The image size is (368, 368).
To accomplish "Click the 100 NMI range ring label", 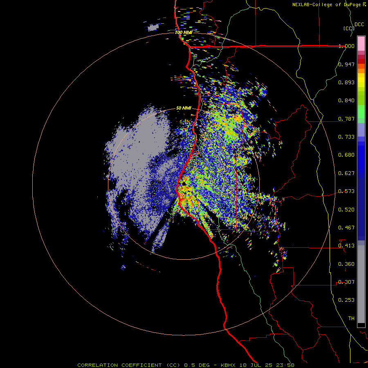I will pos(184,32).
